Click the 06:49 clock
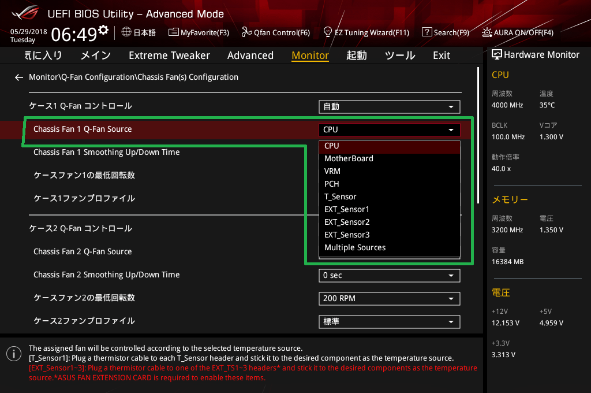Viewport: 591px width, 393px height. coord(74,35)
